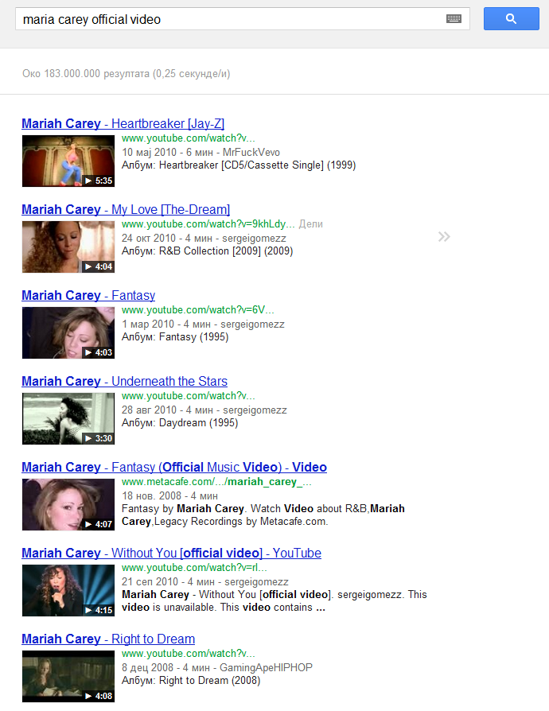Image resolution: width=549 pixels, height=711 pixels.
Task: Play the Fantasy video thumbnail, duration 4:03
Action: pyautogui.click(x=68, y=332)
